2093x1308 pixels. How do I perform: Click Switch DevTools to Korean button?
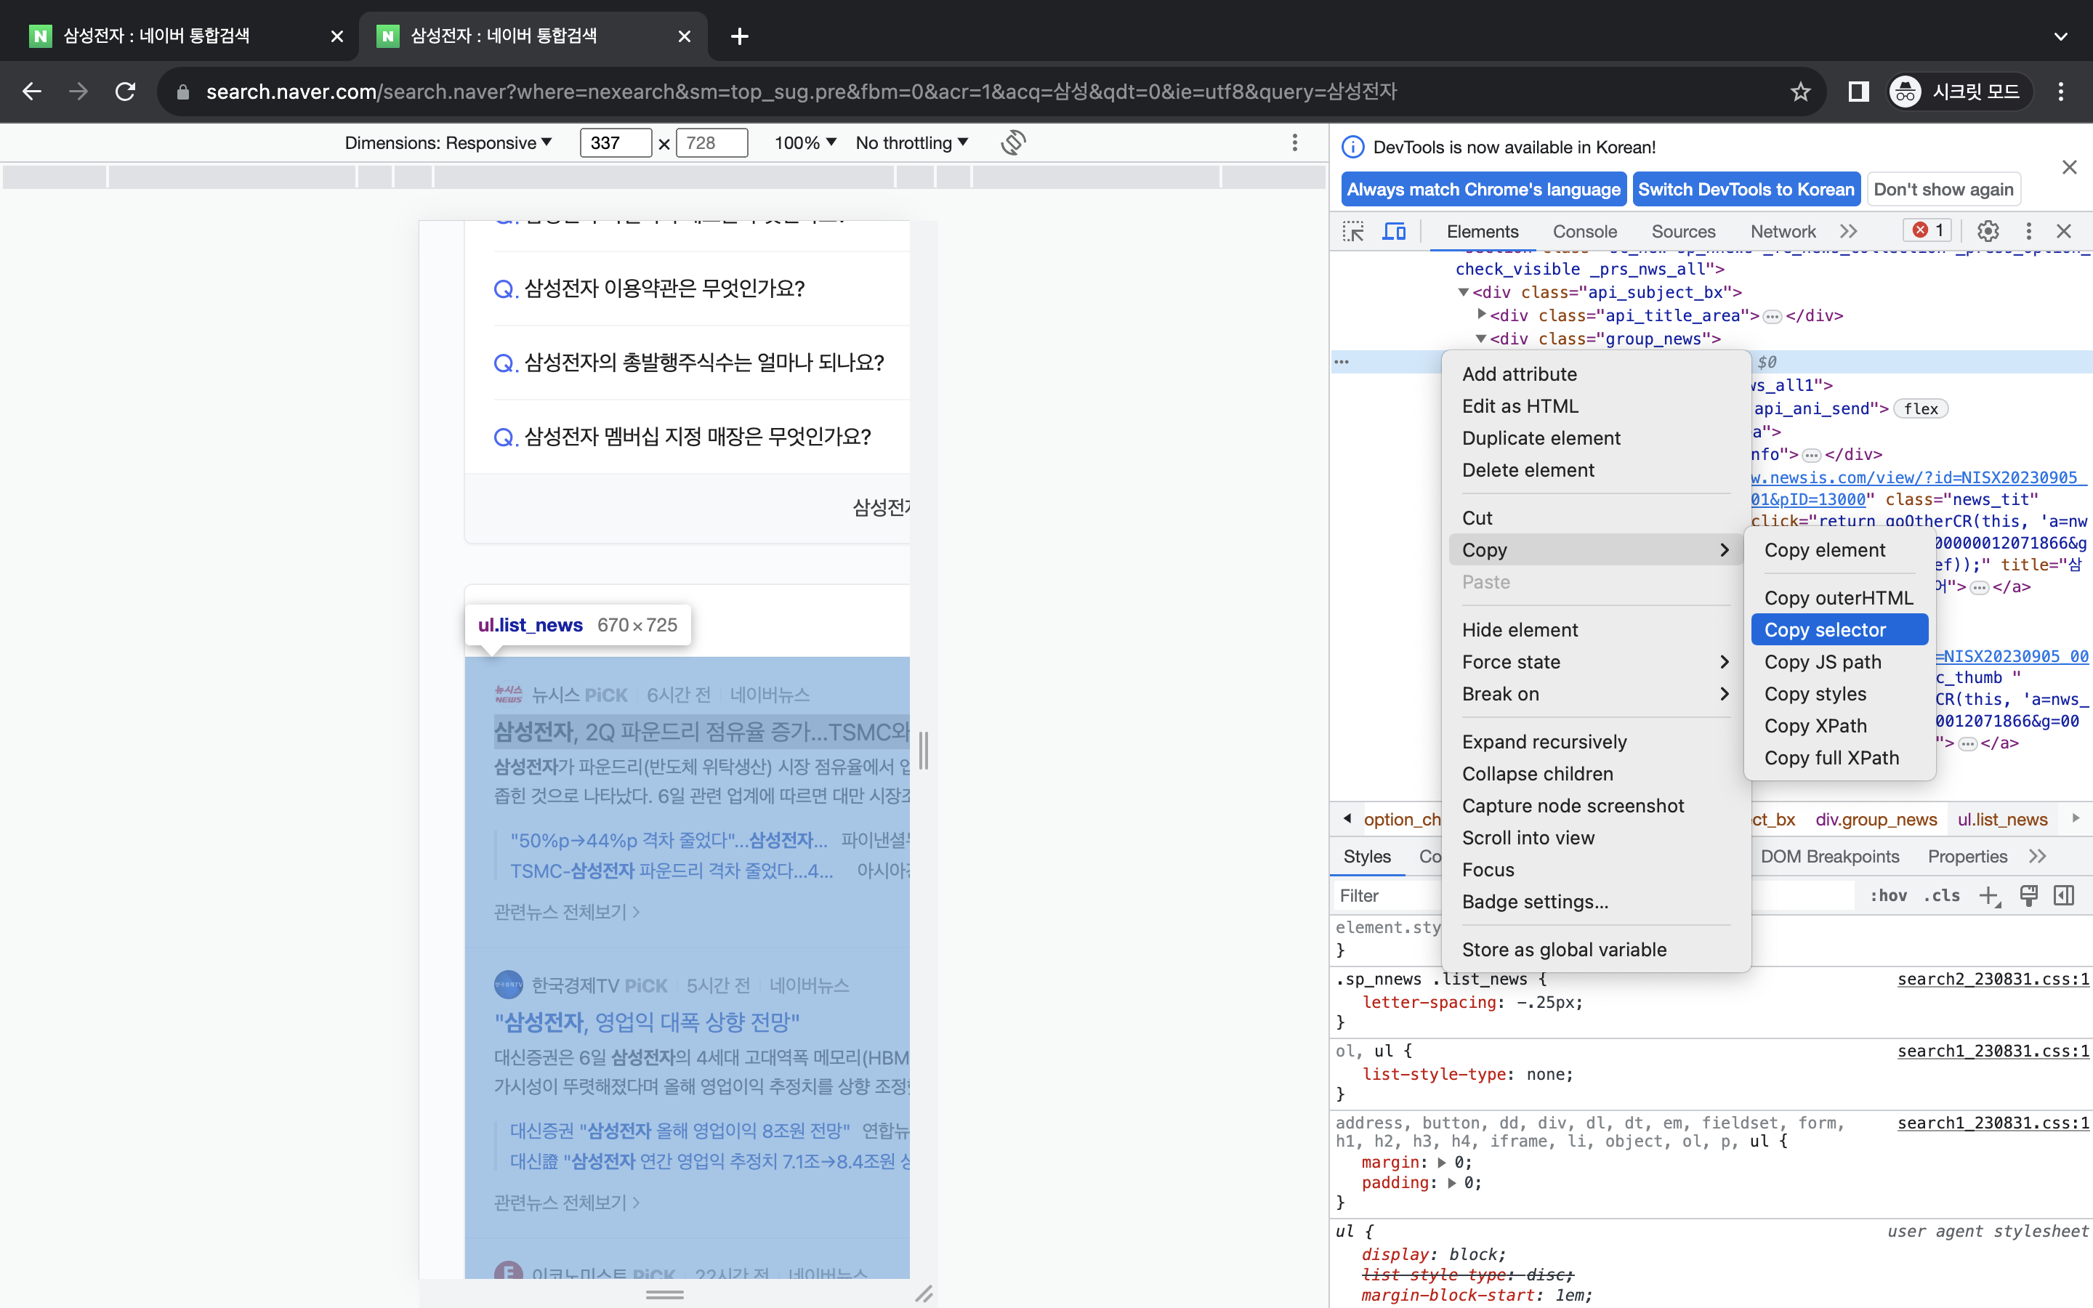(x=1746, y=190)
